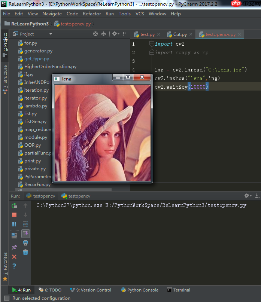
Task: Open the Python Console tool window
Action: 140,290
